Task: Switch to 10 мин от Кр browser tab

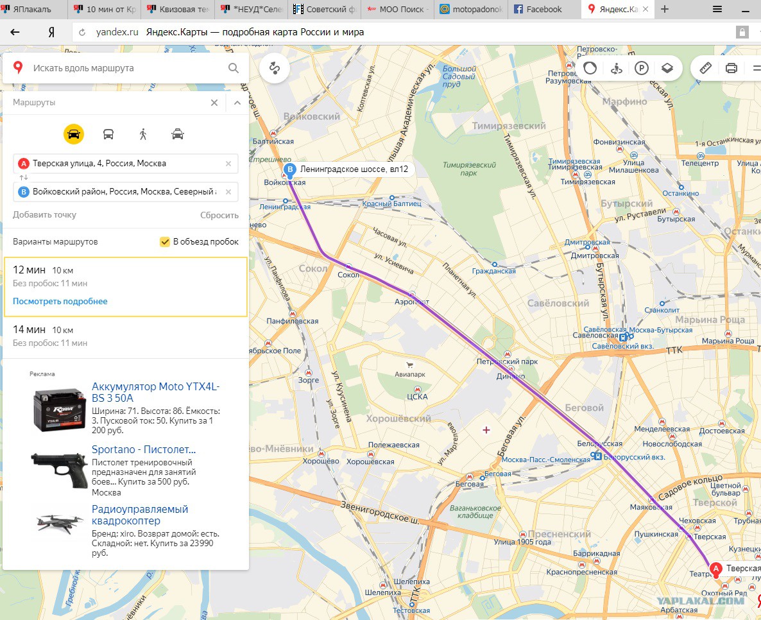Action: (x=105, y=9)
